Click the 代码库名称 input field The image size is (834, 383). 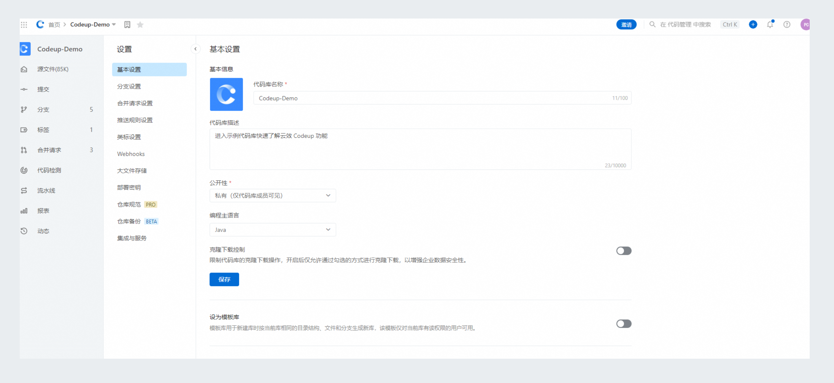[442, 98]
